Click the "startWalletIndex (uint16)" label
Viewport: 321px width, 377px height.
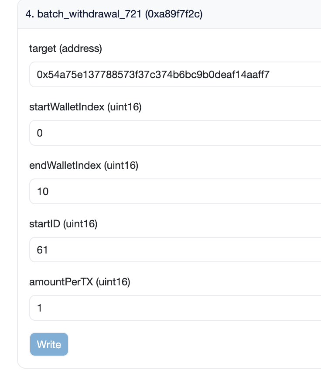[x=85, y=107]
